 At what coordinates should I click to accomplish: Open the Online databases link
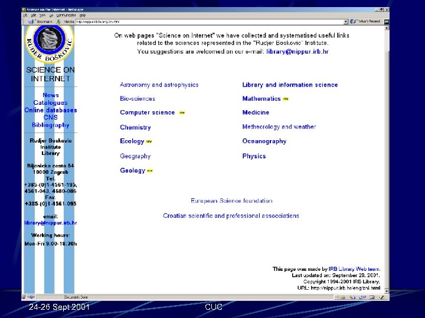(51, 110)
